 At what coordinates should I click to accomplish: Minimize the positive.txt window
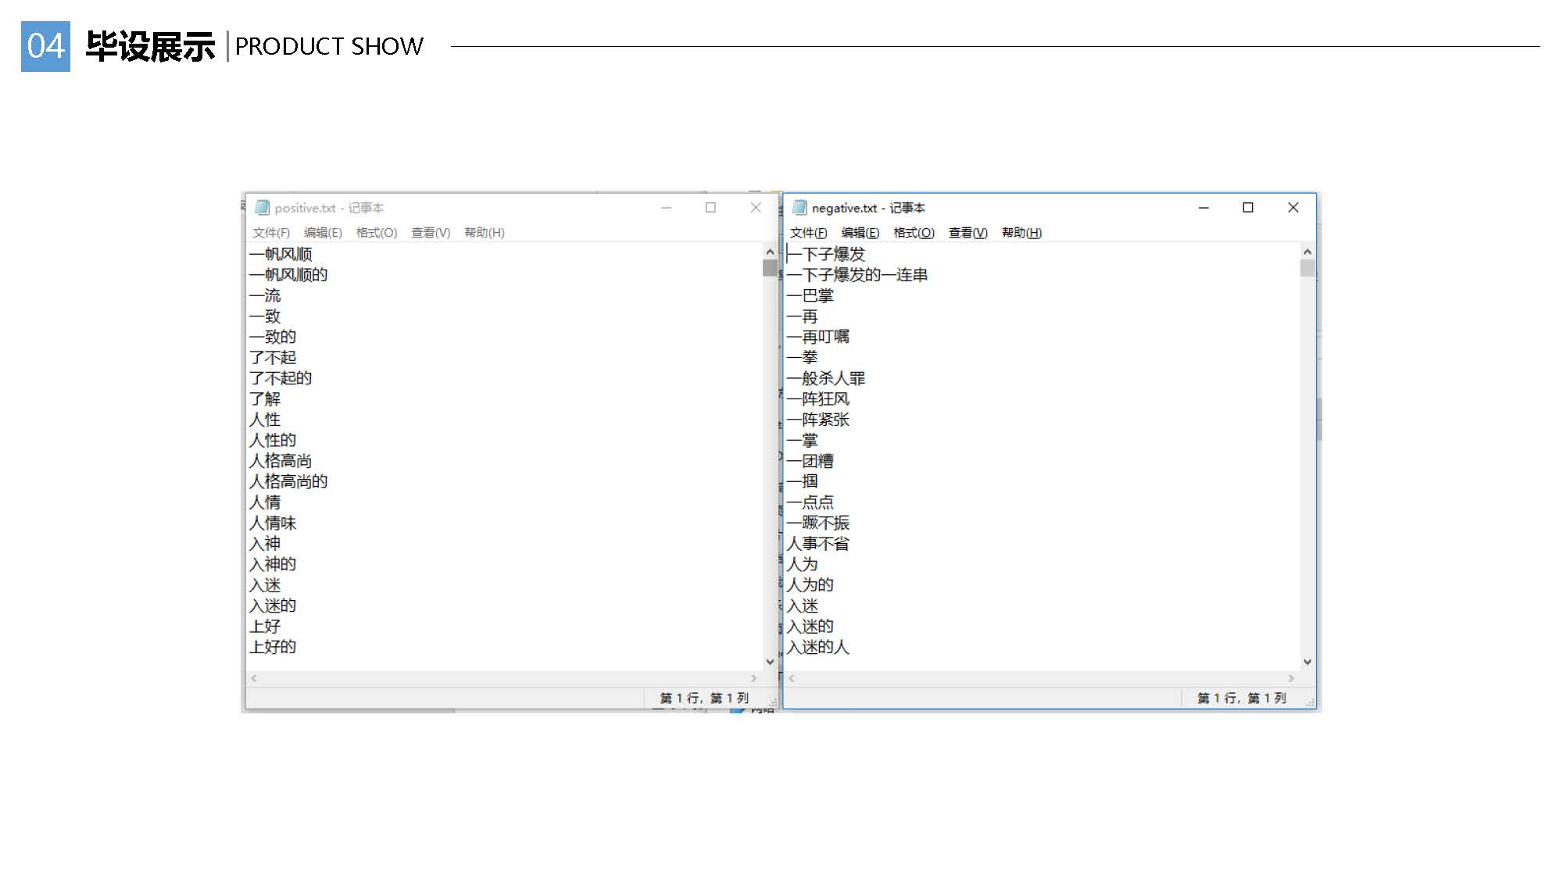(666, 207)
